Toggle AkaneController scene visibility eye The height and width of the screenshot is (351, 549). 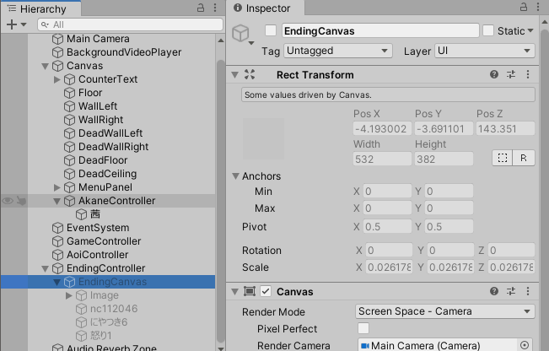pos(8,201)
